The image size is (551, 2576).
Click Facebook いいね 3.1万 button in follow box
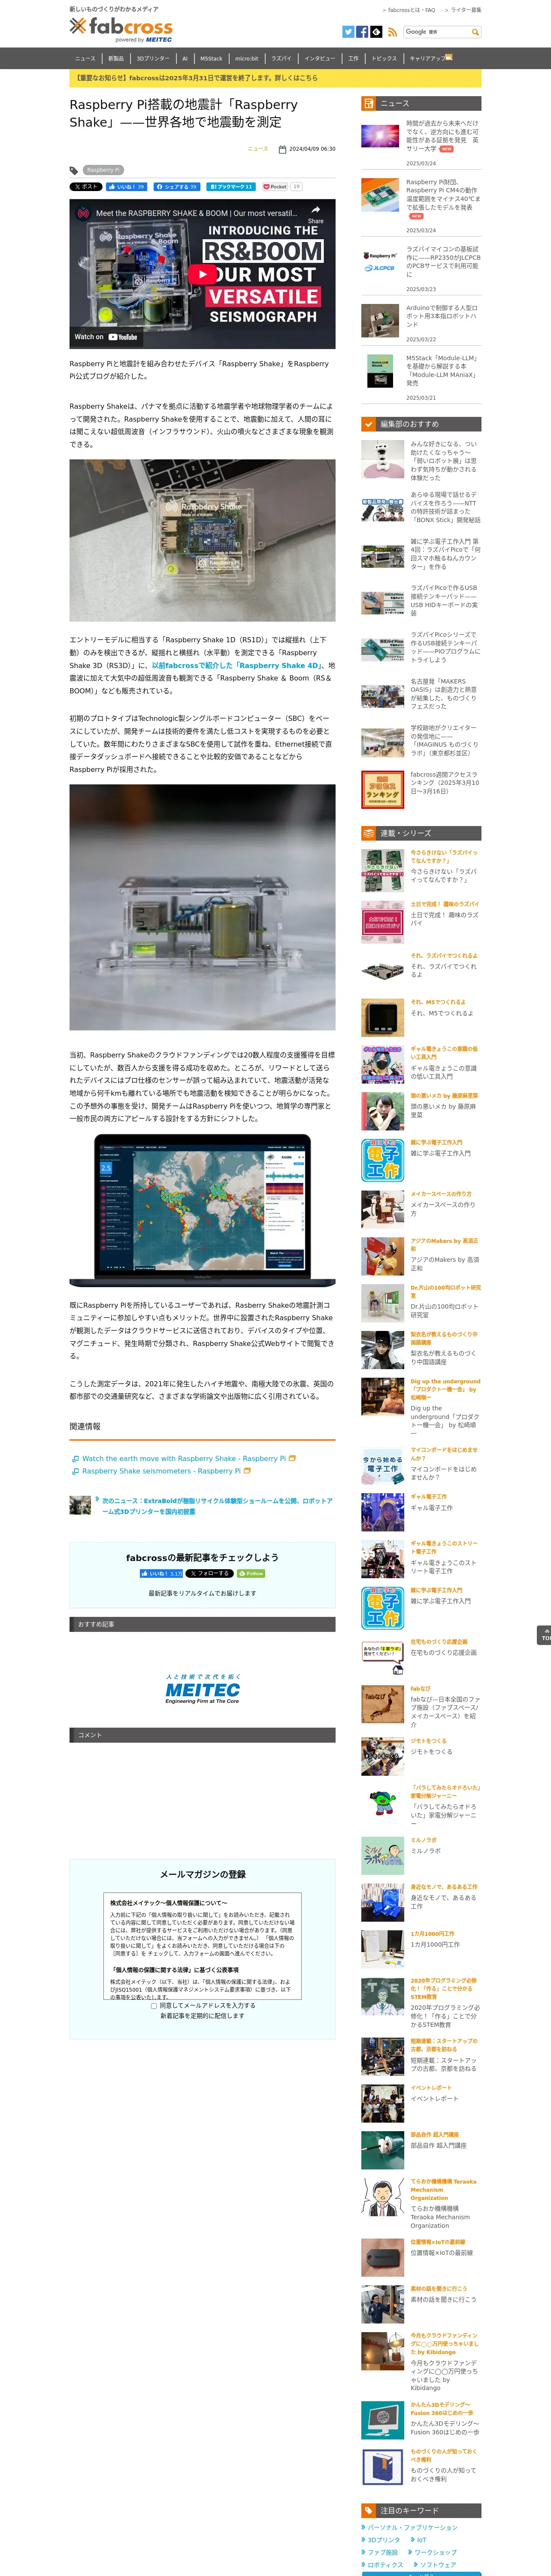161,1573
